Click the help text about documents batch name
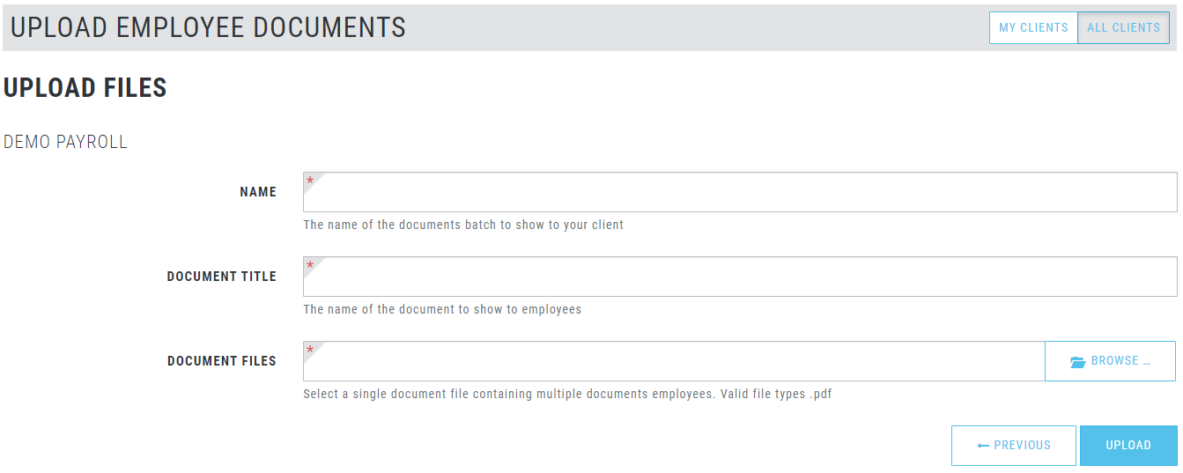Screen dimensions: 1183x473 (x=463, y=225)
